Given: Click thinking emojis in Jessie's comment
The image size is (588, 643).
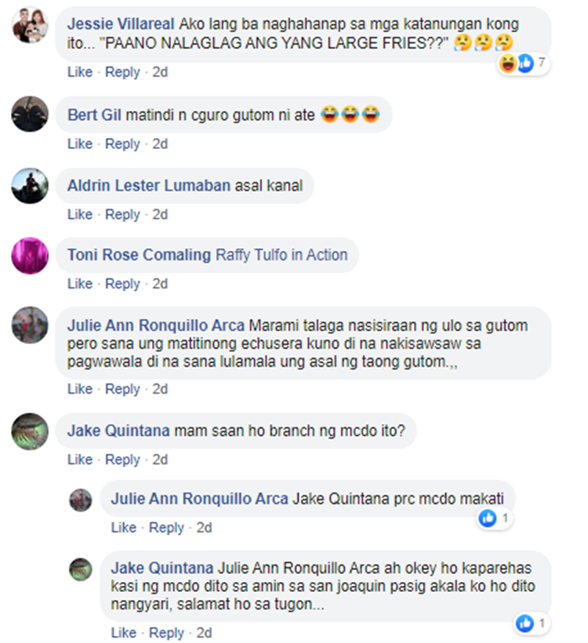Looking at the screenshot, I should 484,42.
